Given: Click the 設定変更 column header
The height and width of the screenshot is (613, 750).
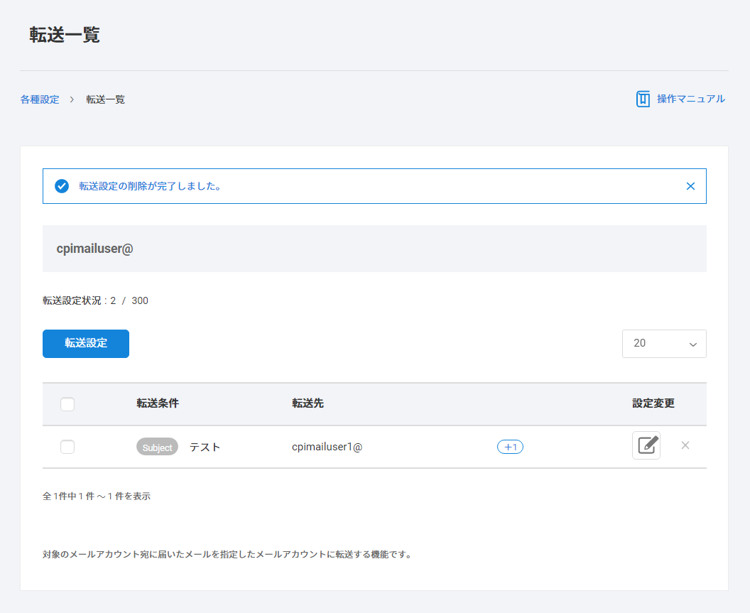Looking at the screenshot, I should (x=653, y=403).
